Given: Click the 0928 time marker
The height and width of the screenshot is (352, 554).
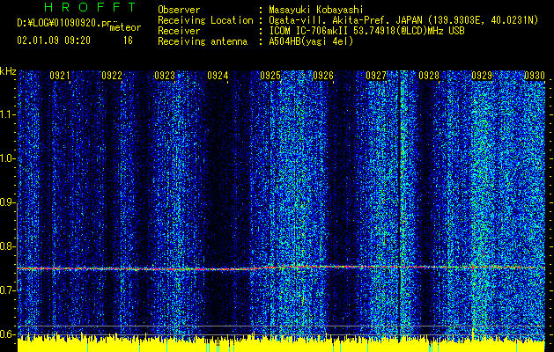Looking at the screenshot, I should tap(429, 76).
